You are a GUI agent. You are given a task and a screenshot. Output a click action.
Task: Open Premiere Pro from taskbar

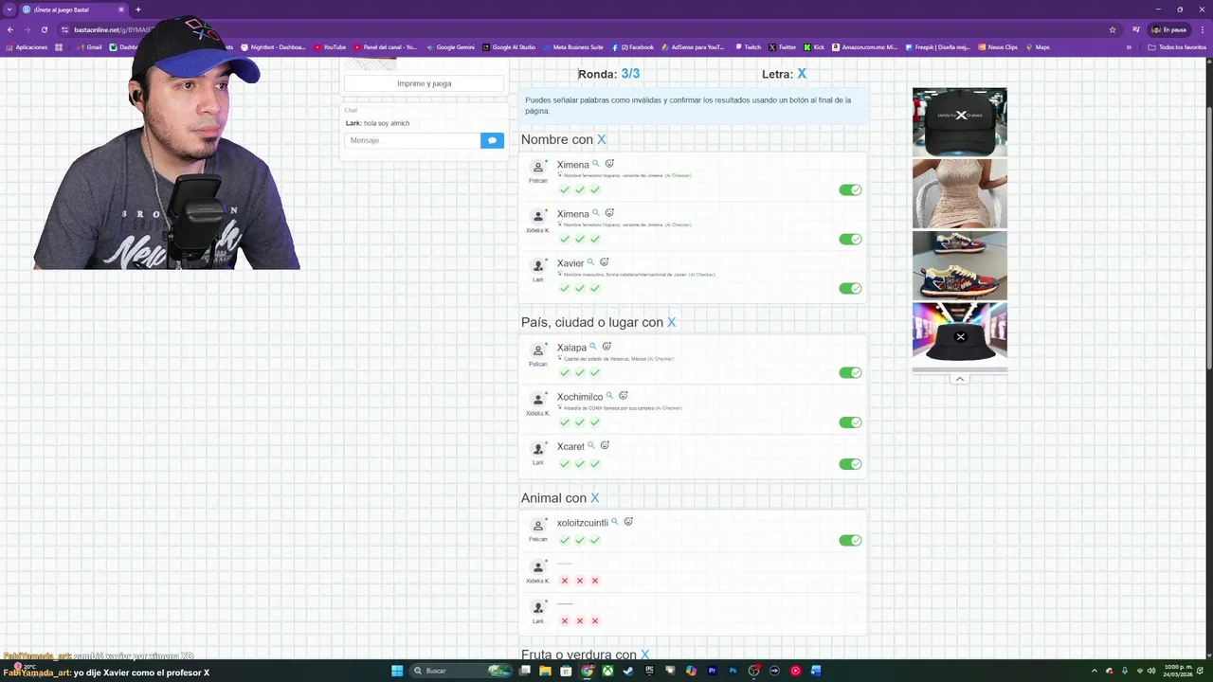(712, 671)
